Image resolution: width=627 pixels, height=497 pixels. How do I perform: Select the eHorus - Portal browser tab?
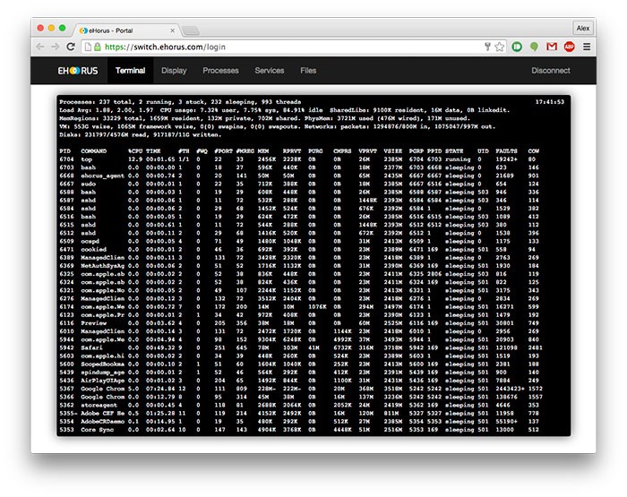pyautogui.click(x=127, y=30)
